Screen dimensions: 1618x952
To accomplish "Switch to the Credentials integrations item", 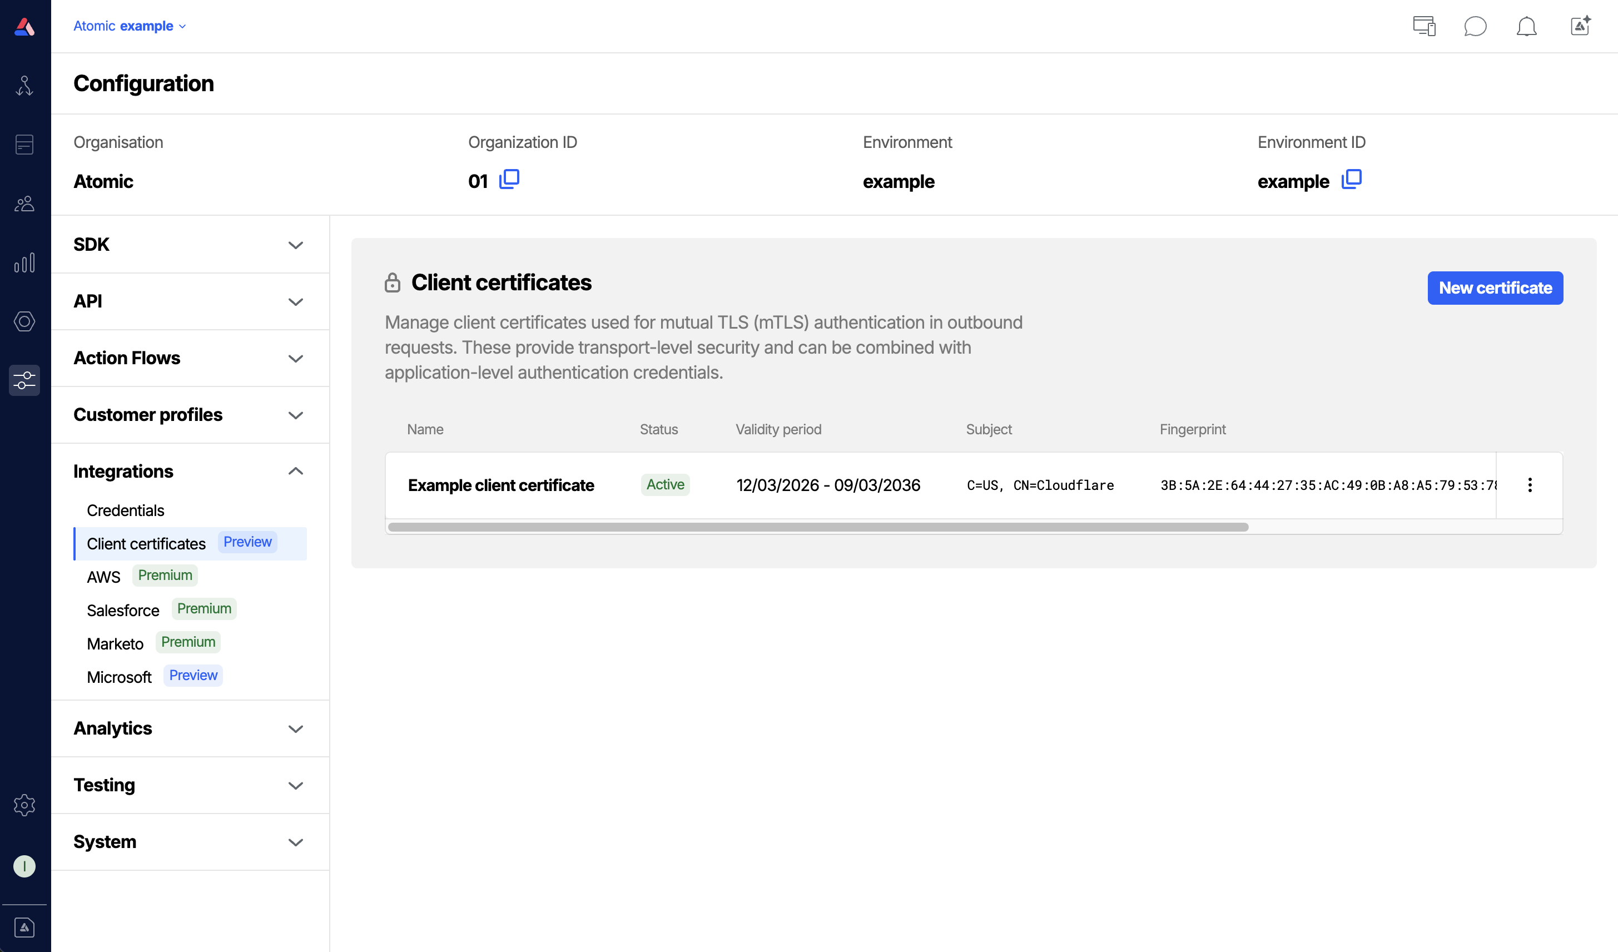I will (x=126, y=510).
